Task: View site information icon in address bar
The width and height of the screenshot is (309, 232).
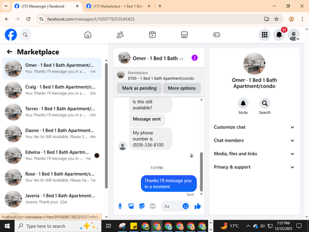Action: tap(41, 19)
